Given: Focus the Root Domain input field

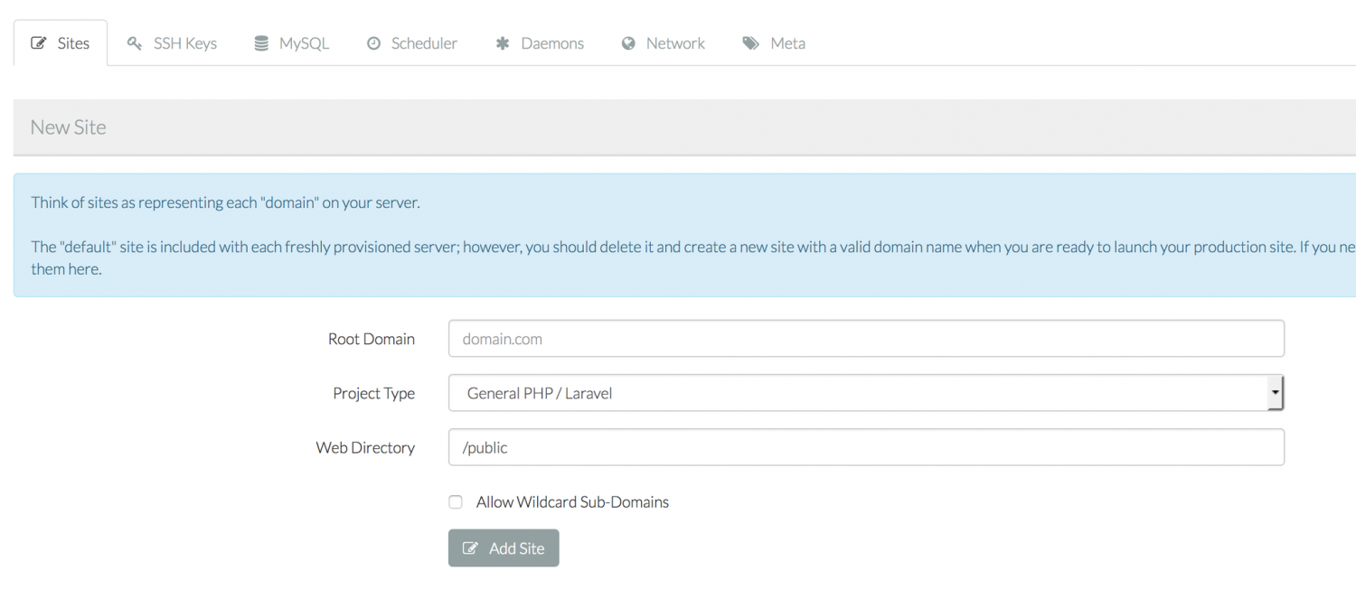Looking at the screenshot, I should pos(865,339).
